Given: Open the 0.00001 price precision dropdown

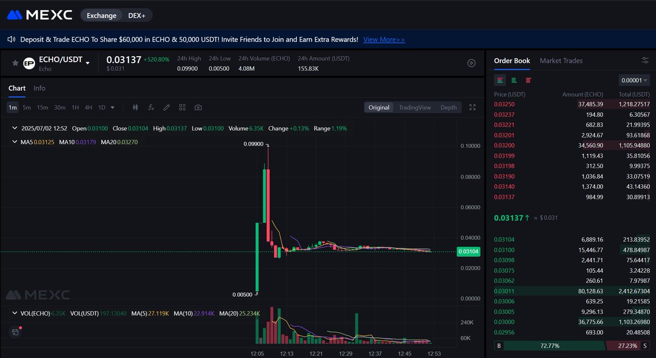Looking at the screenshot, I should (635, 80).
